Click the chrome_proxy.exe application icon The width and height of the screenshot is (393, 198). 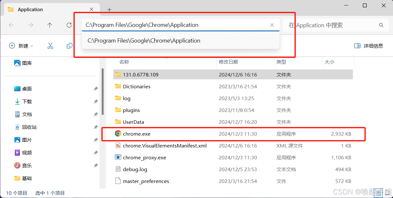pyautogui.click(x=118, y=157)
